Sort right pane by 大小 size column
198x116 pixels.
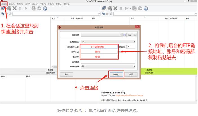(166, 19)
